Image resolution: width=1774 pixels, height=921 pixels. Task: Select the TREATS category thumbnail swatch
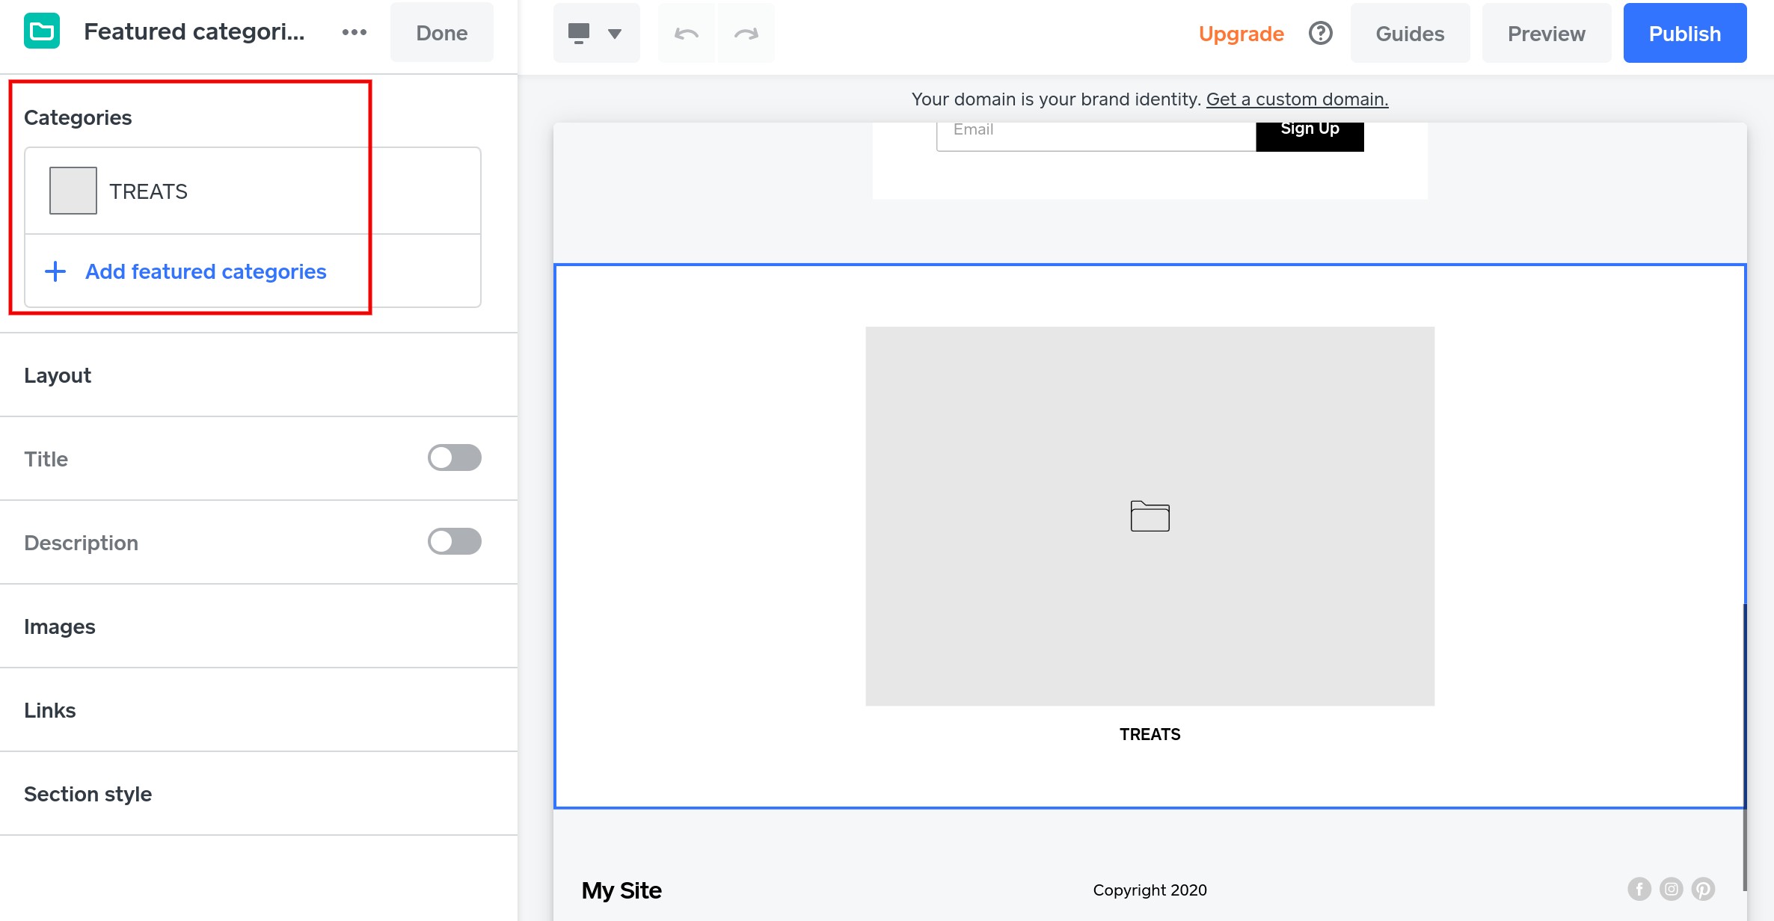[x=73, y=191]
